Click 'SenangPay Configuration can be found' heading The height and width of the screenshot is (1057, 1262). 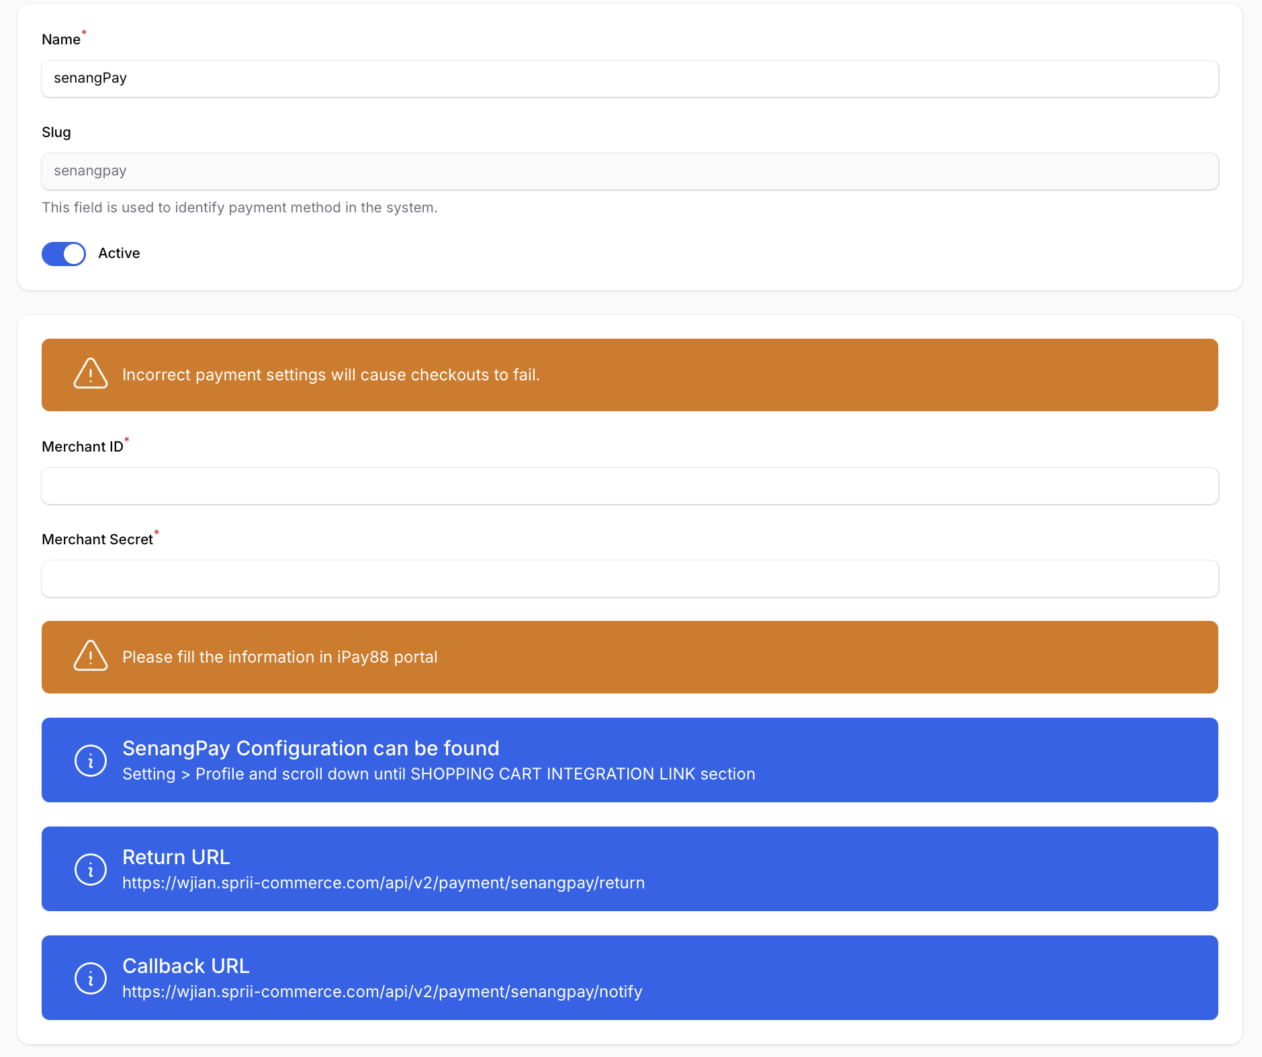[311, 749]
